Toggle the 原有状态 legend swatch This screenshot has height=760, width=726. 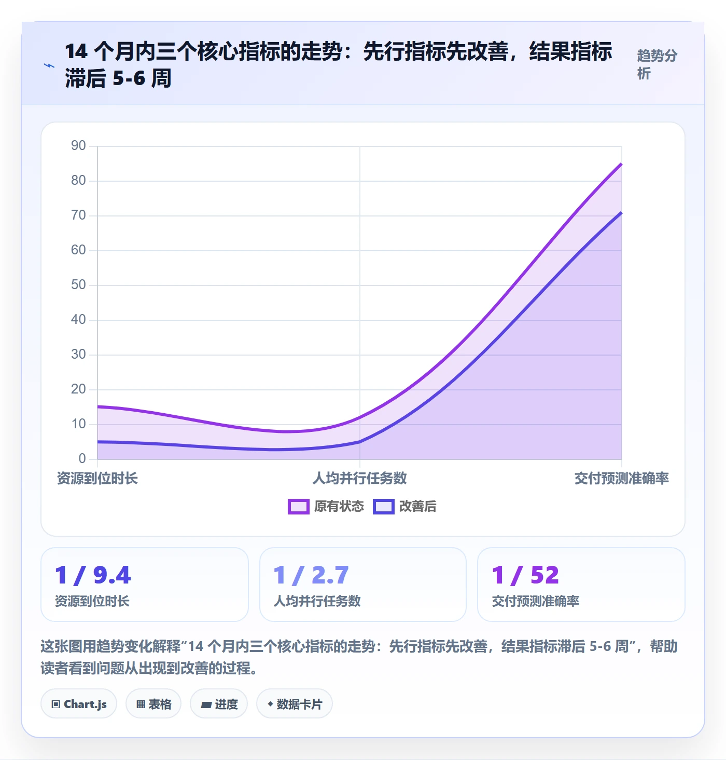(x=299, y=506)
